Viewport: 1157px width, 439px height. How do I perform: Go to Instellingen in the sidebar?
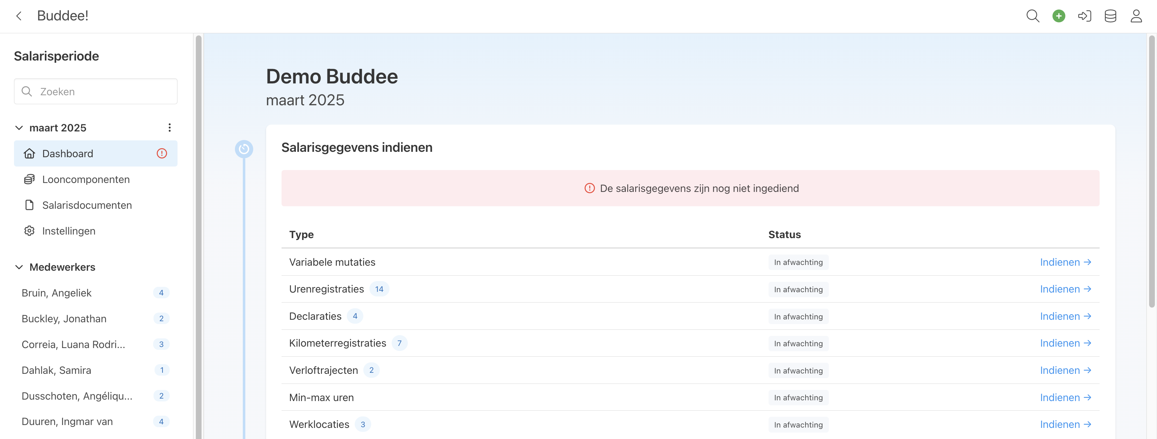(69, 231)
